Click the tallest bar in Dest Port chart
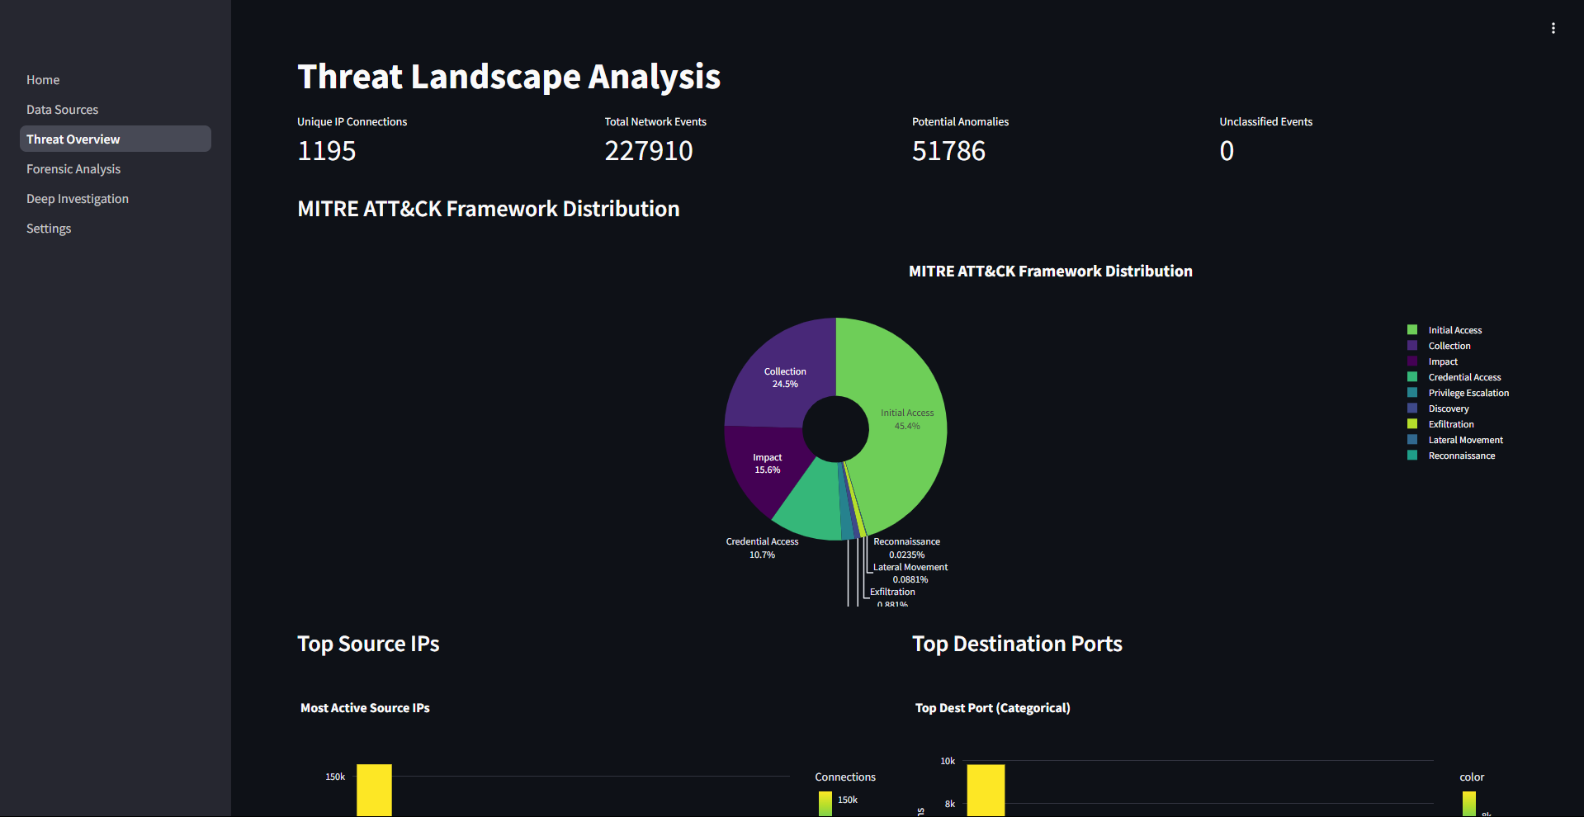The height and width of the screenshot is (817, 1584). click(x=986, y=790)
